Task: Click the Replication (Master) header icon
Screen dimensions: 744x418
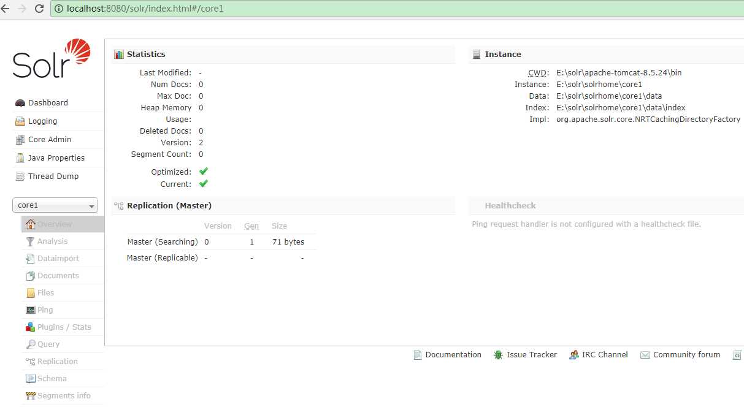Action: [x=119, y=206]
